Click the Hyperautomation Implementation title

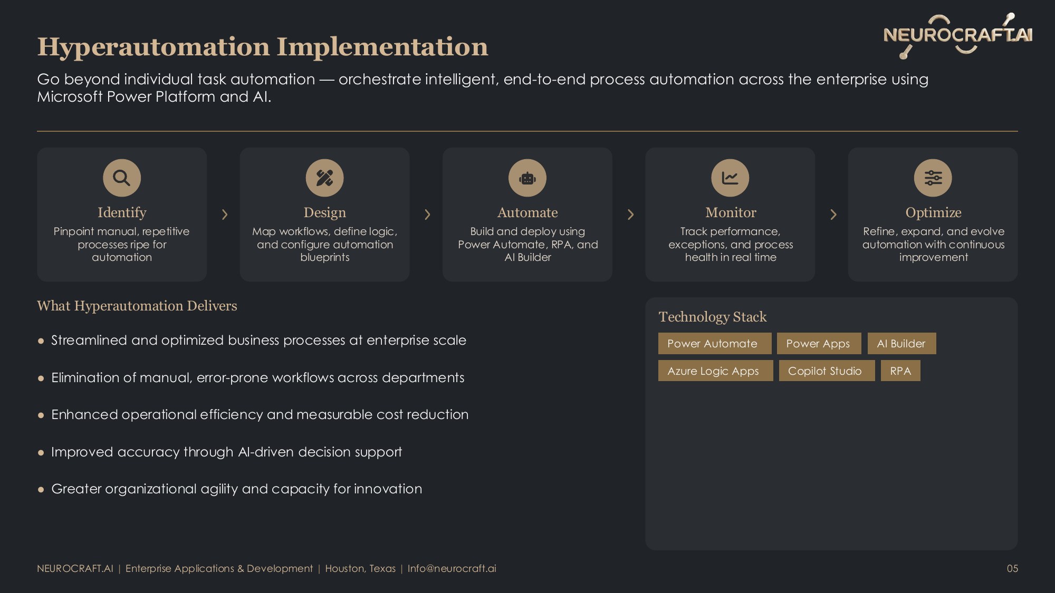click(x=263, y=47)
